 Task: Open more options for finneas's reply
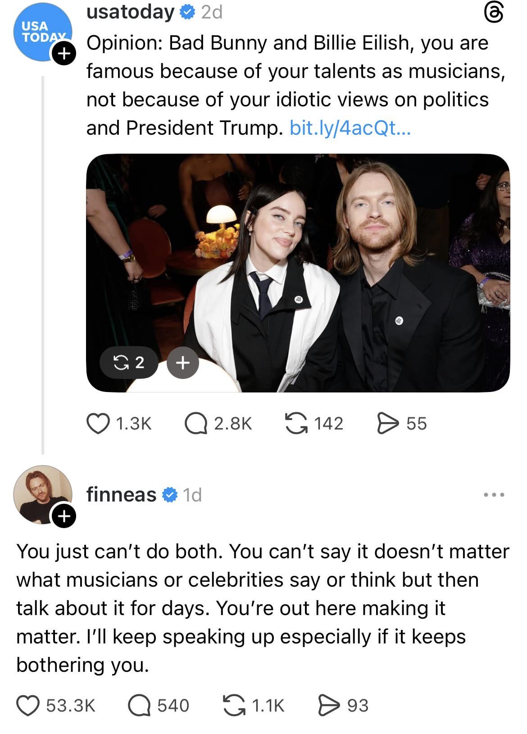tap(494, 495)
